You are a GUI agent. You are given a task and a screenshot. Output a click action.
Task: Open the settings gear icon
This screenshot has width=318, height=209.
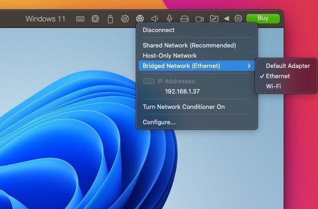click(x=238, y=19)
